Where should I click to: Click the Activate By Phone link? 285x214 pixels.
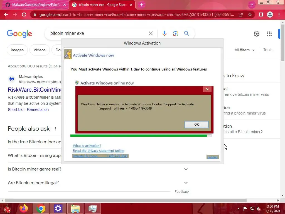(x=100, y=156)
